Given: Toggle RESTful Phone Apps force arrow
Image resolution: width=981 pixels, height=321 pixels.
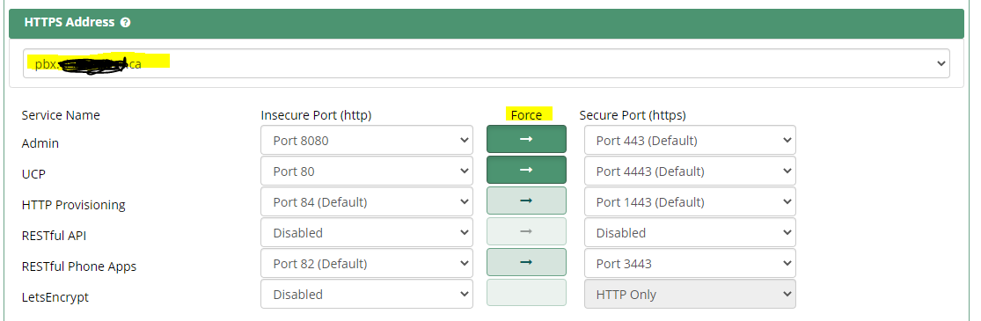Looking at the screenshot, I should 526,262.
